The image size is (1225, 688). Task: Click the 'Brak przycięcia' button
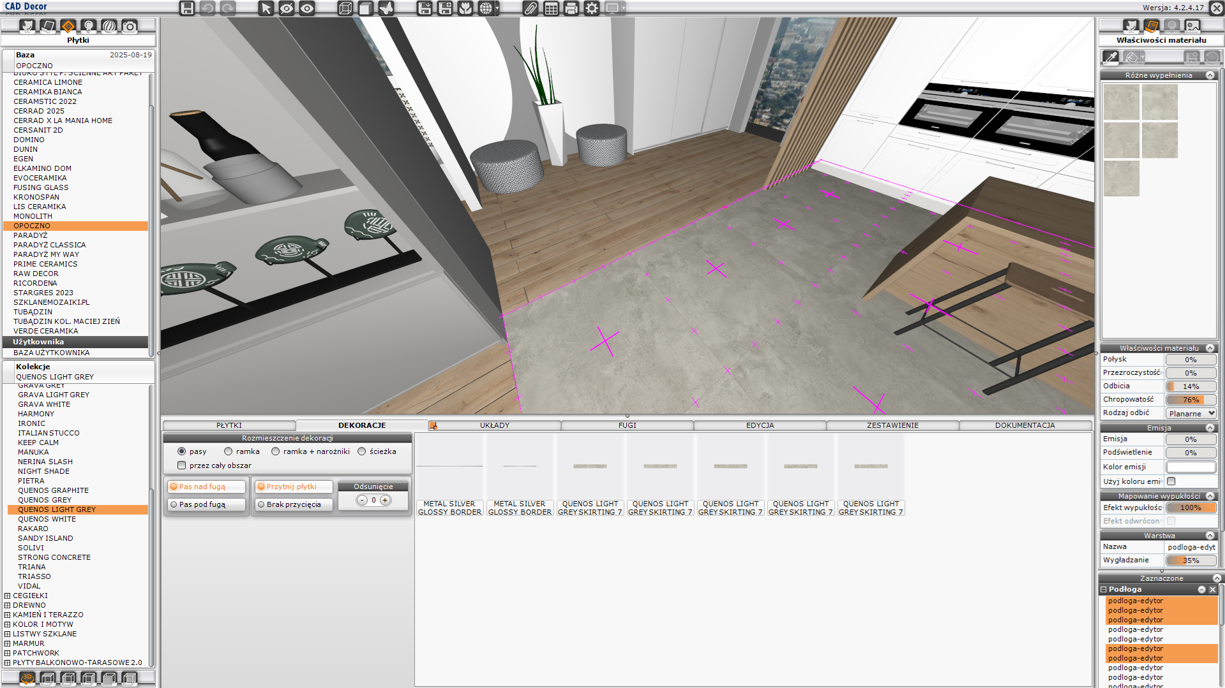pos(294,504)
